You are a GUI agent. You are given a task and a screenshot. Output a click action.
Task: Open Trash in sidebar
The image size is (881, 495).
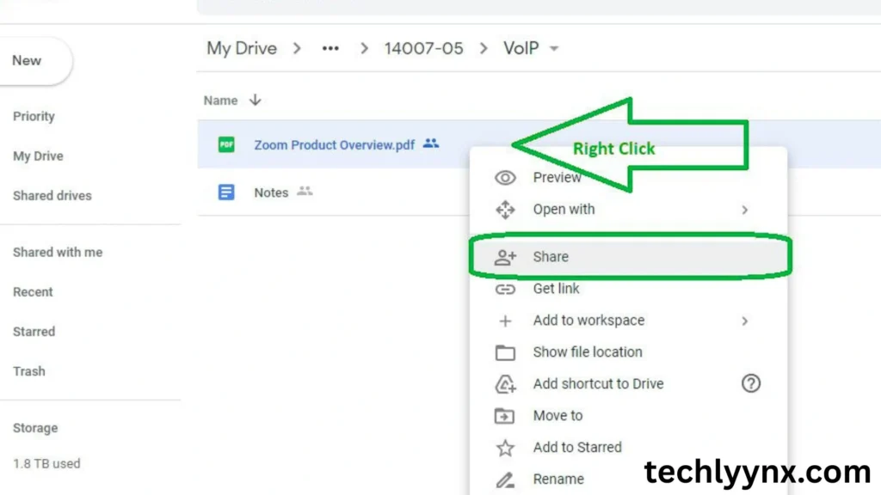[x=28, y=371]
